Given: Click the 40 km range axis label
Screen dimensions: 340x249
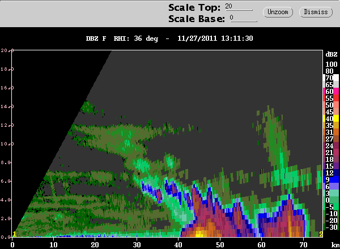Looking at the screenshot, I should (x=178, y=245).
